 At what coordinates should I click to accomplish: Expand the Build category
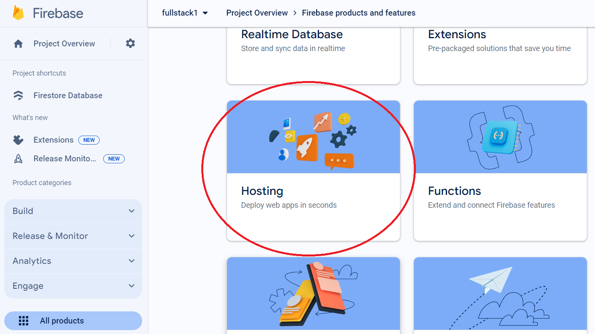click(73, 211)
